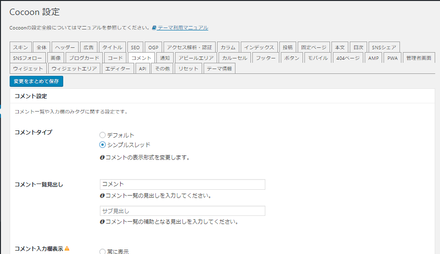440x254 pixels.
Task: Switch to the SNSシェア tab
Action: pyautogui.click(x=384, y=47)
